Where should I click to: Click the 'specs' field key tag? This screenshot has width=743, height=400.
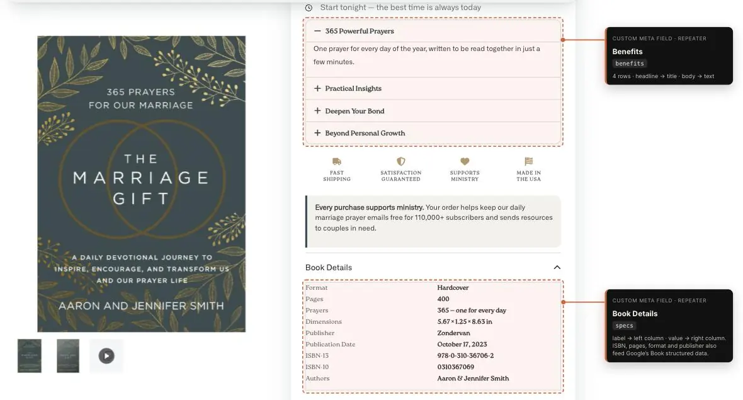coord(624,326)
